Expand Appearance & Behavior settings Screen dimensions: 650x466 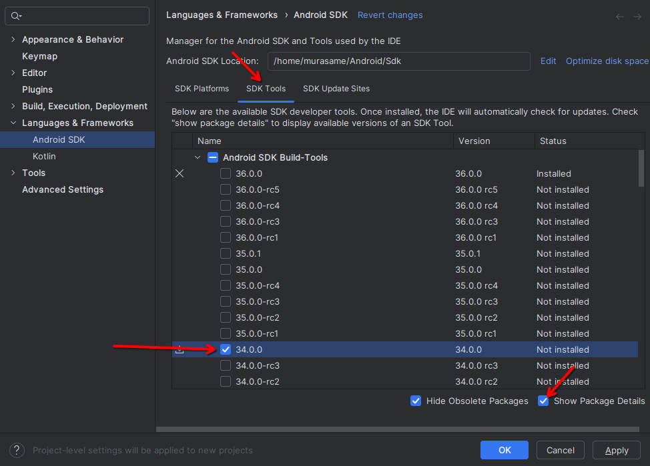pos(13,40)
